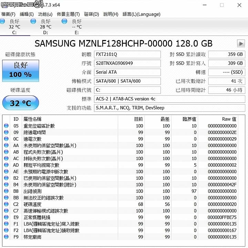Viewport: 248px width, 248px height.
Task: Click status icon for attribute BB
Action: [x=6, y=198]
